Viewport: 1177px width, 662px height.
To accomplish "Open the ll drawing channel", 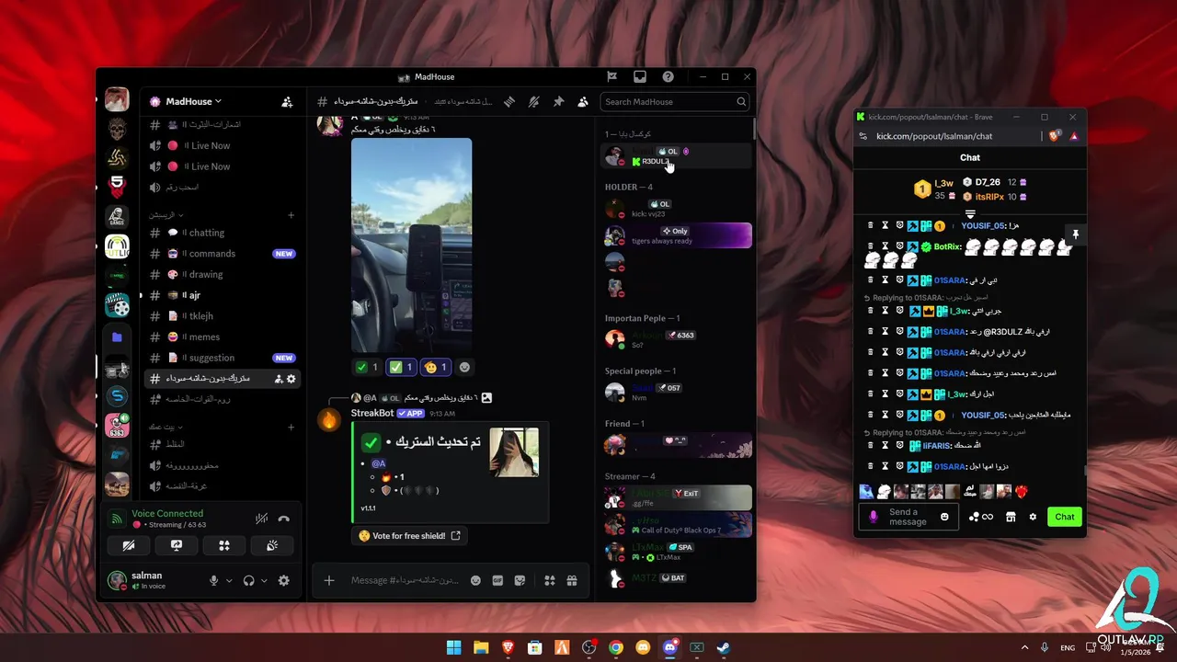I will pos(222,275).
